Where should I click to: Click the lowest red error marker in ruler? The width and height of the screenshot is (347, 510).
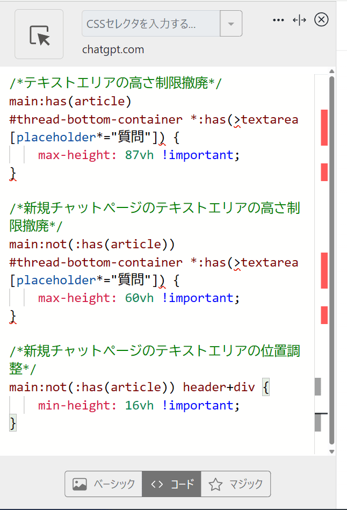click(324, 315)
